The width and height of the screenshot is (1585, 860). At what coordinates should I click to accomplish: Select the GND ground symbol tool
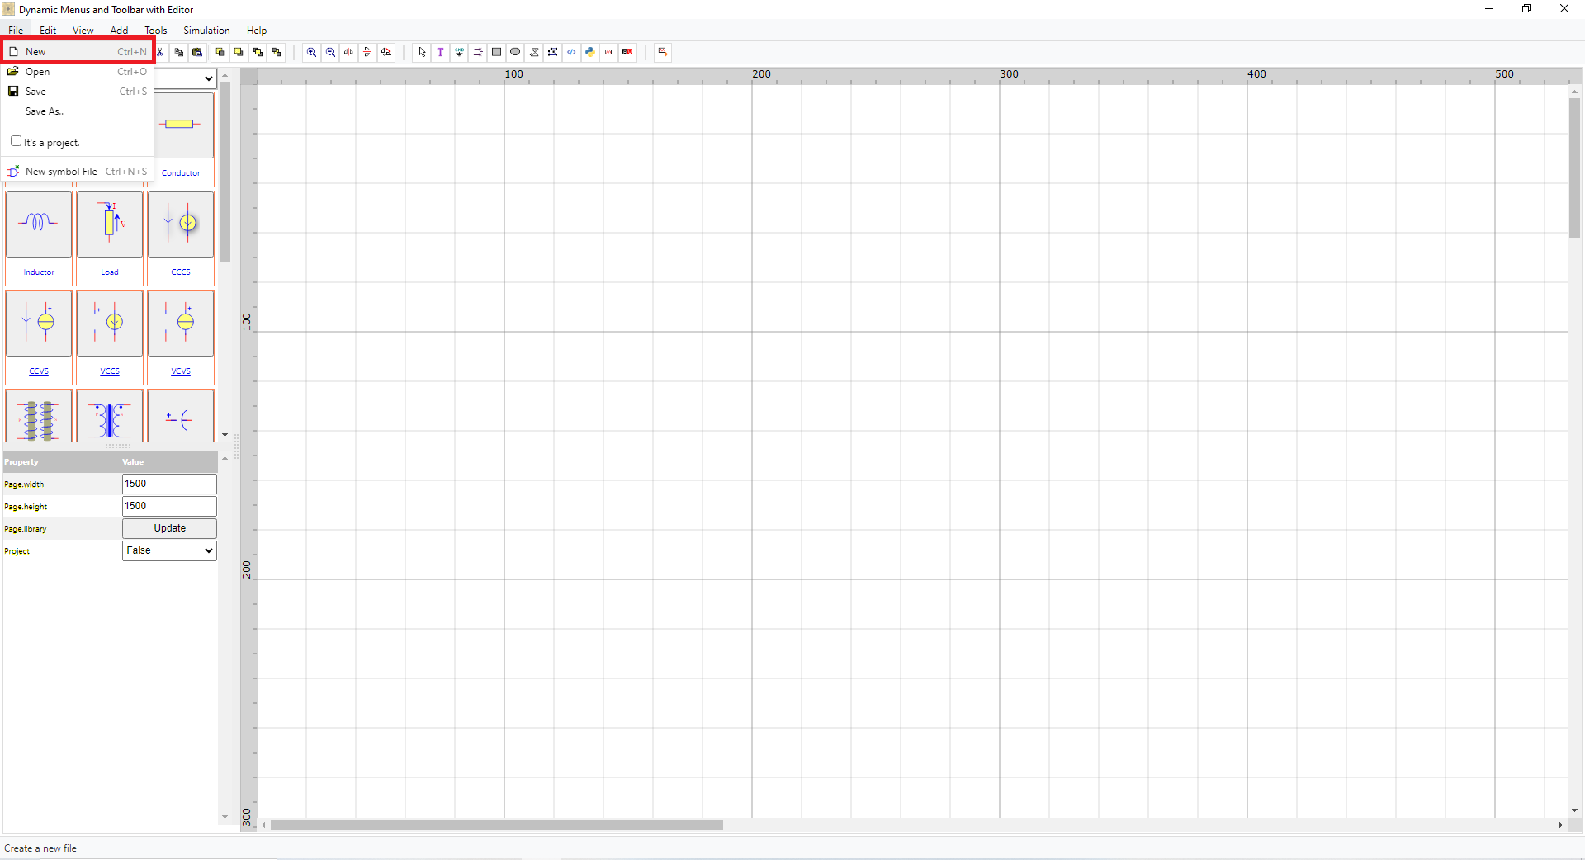459,52
